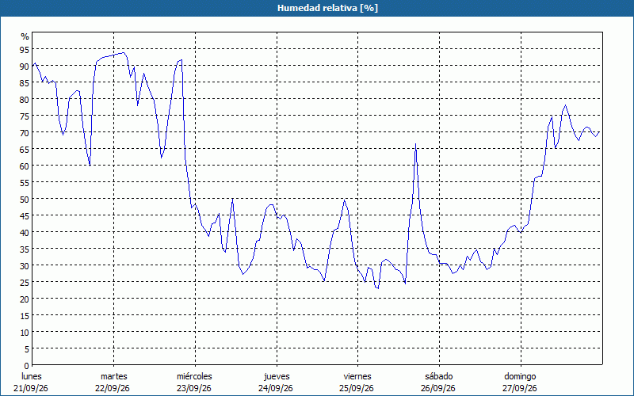This screenshot has height=396, width=634.
Task: Select the y-axis label '40'
Action: click(x=25, y=232)
